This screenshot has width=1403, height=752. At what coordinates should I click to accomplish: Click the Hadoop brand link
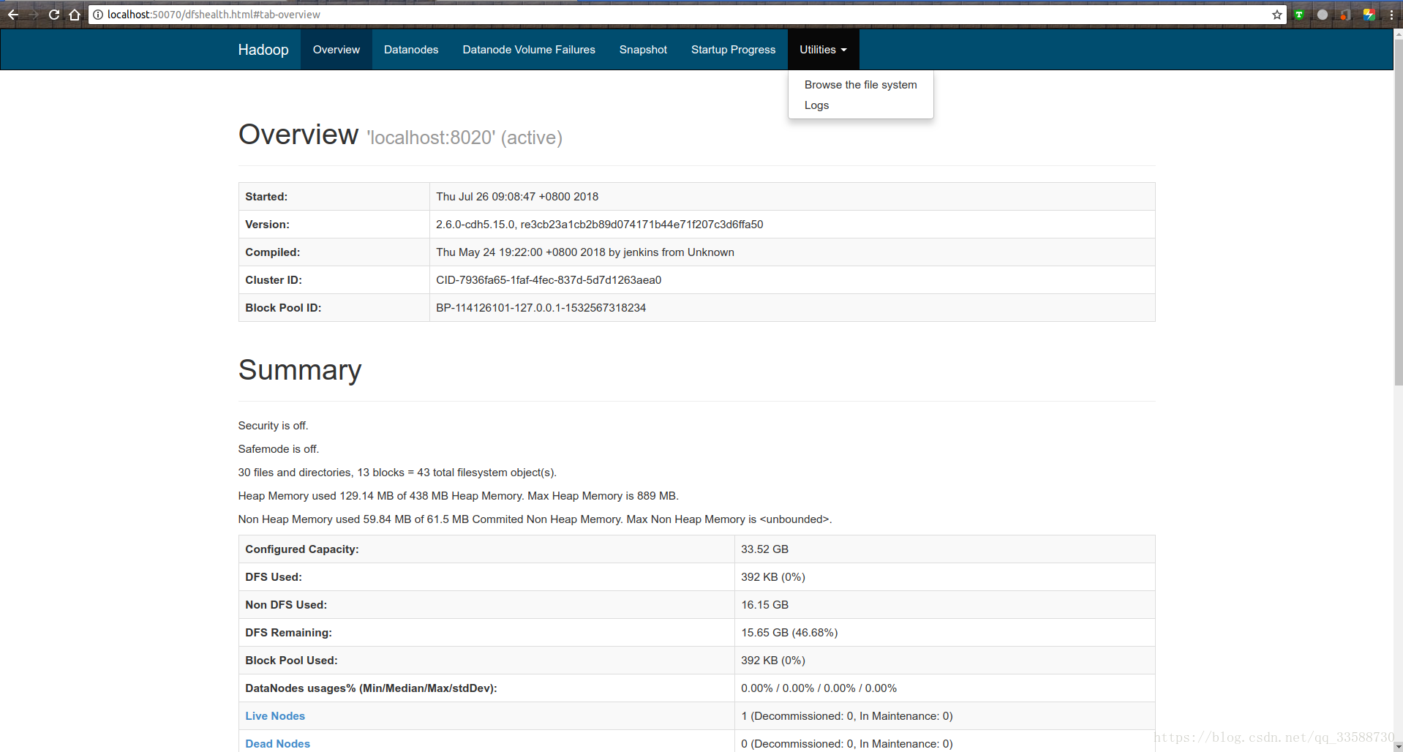click(263, 50)
